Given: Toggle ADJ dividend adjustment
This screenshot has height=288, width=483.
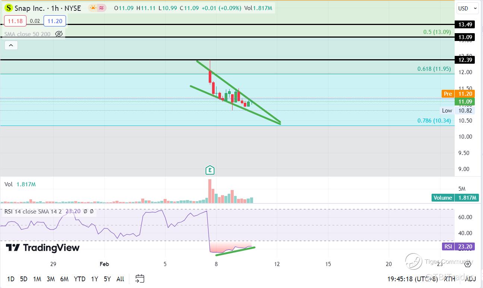Looking at the screenshot, I should coord(470,278).
